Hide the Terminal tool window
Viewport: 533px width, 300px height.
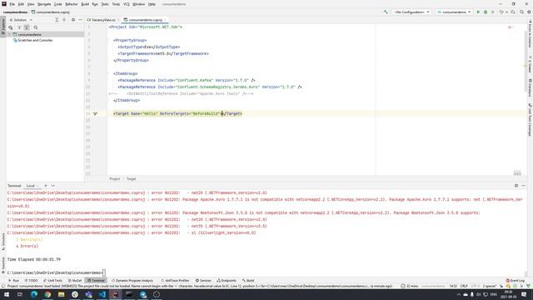click(x=524, y=186)
